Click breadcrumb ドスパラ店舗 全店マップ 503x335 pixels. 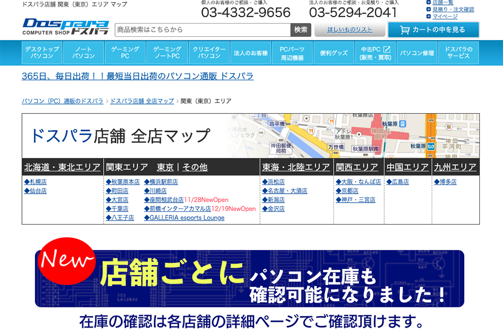click(142, 101)
